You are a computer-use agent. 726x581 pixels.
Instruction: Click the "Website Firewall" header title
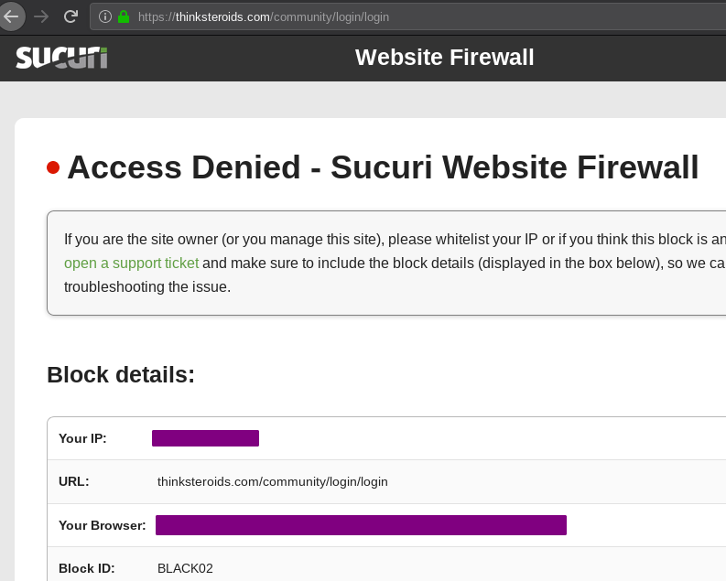(x=444, y=58)
